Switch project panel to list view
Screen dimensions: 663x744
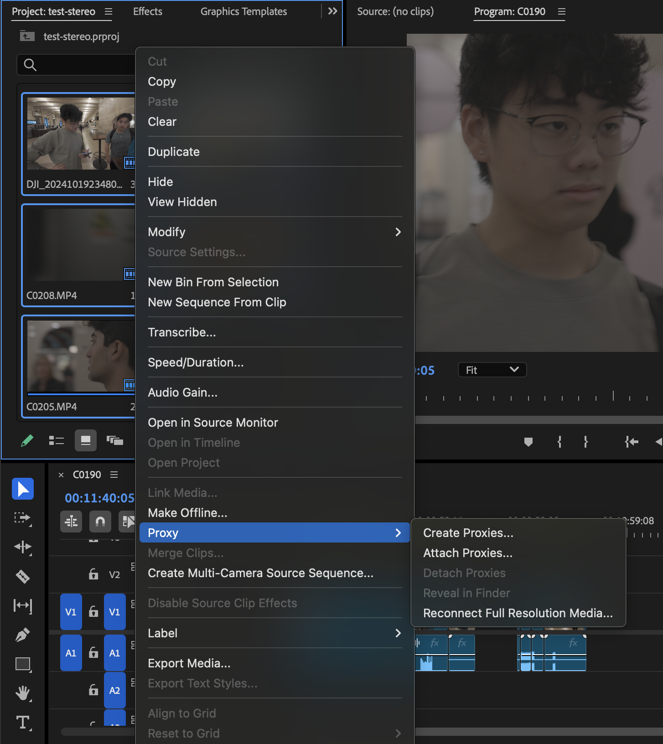click(57, 440)
